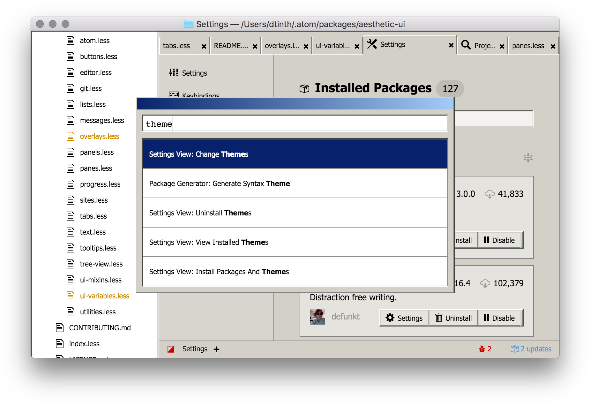Image resolution: width=590 pixels, height=405 pixels.
Task: Click defunkt's avatar thumbnail
Action: [x=317, y=317]
